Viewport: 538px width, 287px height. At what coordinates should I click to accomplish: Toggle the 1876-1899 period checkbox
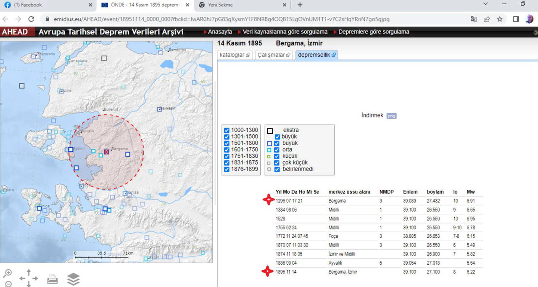(227, 170)
